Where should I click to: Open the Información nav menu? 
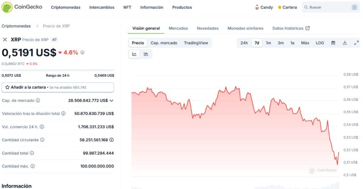[152, 7]
